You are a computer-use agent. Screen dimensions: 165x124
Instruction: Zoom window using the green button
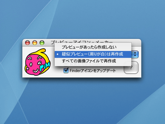pyautogui.click(x=42, y=43)
